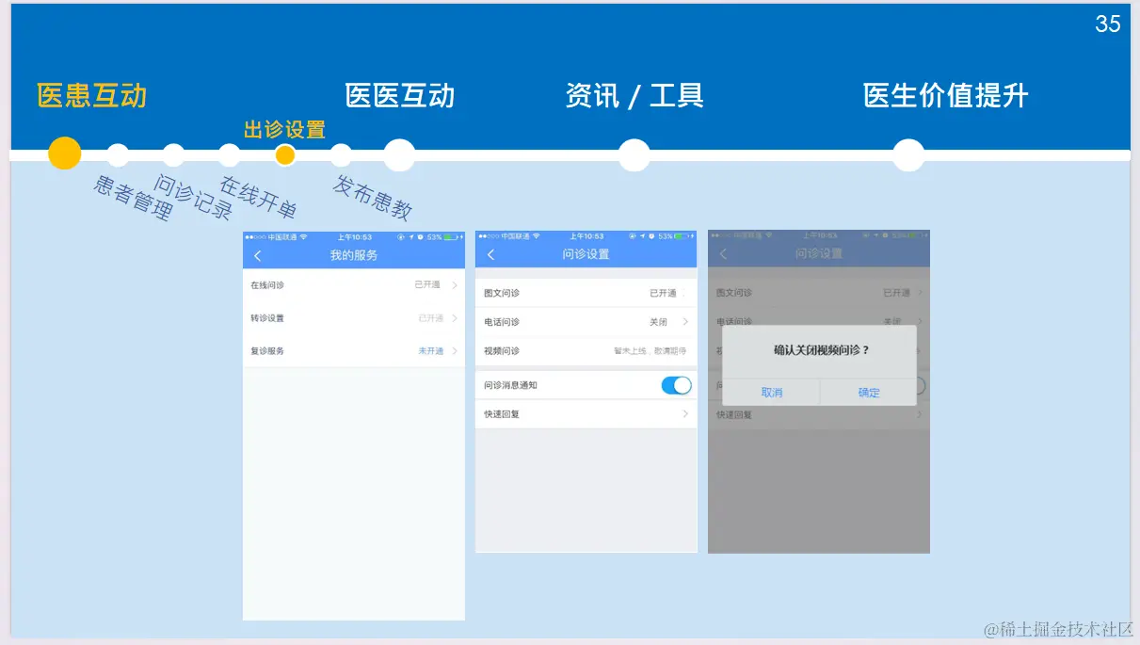
Task: Click undimmed 快速回复 row label
Action: coord(502,414)
